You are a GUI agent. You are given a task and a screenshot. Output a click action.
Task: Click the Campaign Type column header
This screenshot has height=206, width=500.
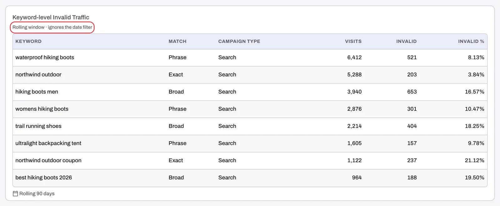[239, 41]
